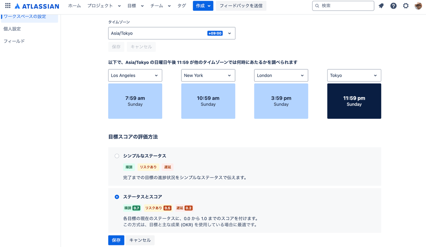Click the 各目標の現在のステータスに description line
This screenshot has height=247, width=426.
tap(190, 218)
